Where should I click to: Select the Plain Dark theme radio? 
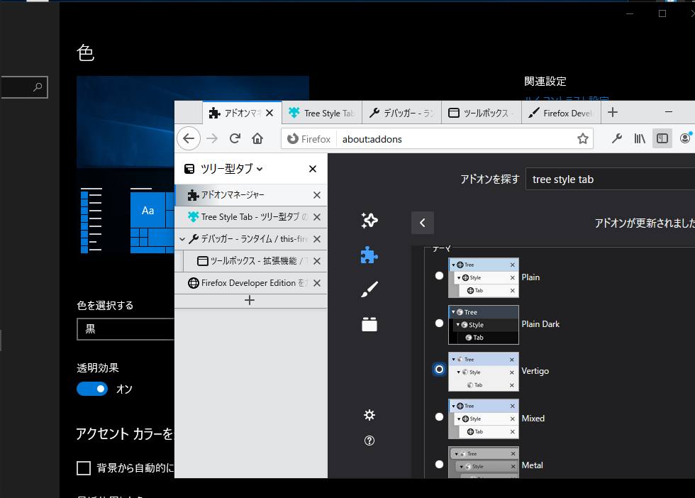(439, 323)
